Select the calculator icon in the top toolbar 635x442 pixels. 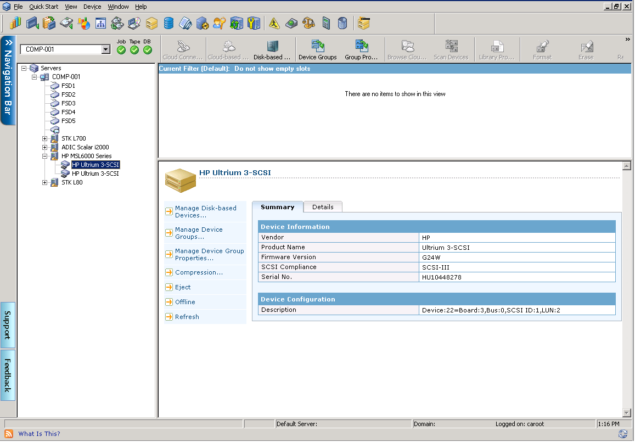pyautogui.click(x=326, y=23)
